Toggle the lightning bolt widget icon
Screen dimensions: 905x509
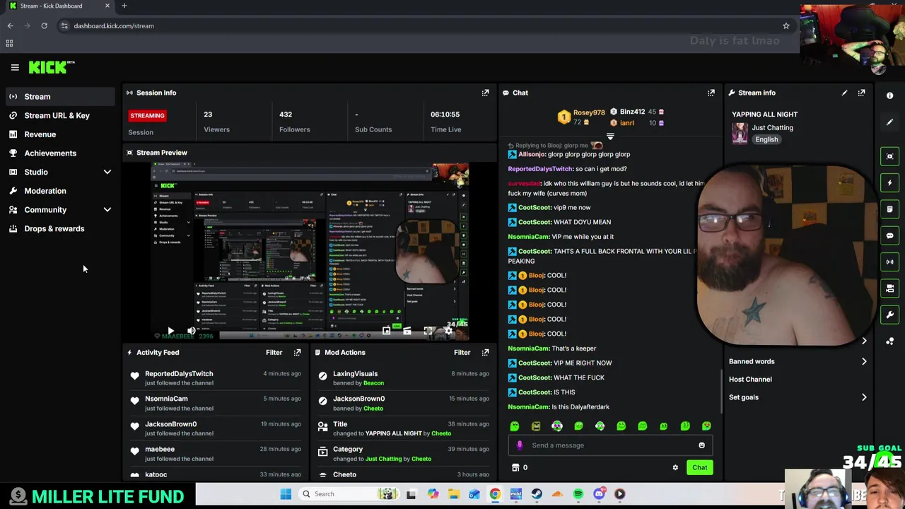click(890, 182)
